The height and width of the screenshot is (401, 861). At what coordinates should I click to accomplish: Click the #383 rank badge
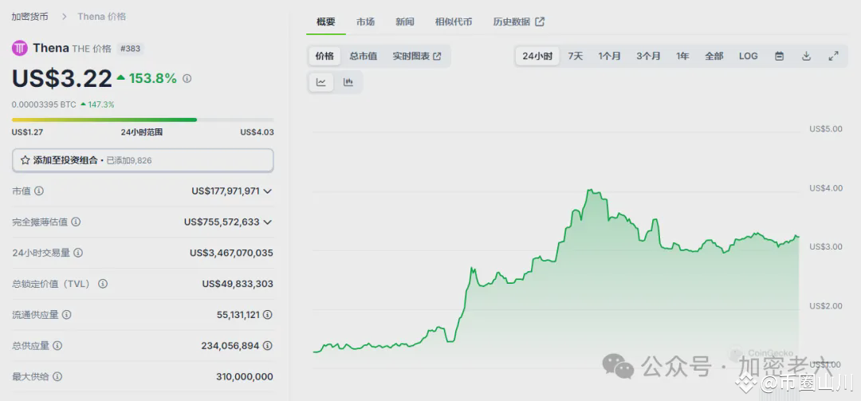coord(130,49)
